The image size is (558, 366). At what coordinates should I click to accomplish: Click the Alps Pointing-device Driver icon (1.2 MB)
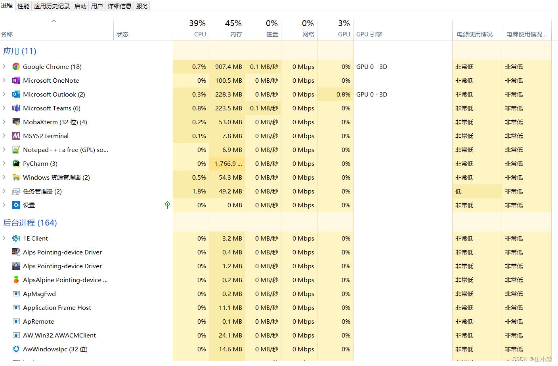16,266
